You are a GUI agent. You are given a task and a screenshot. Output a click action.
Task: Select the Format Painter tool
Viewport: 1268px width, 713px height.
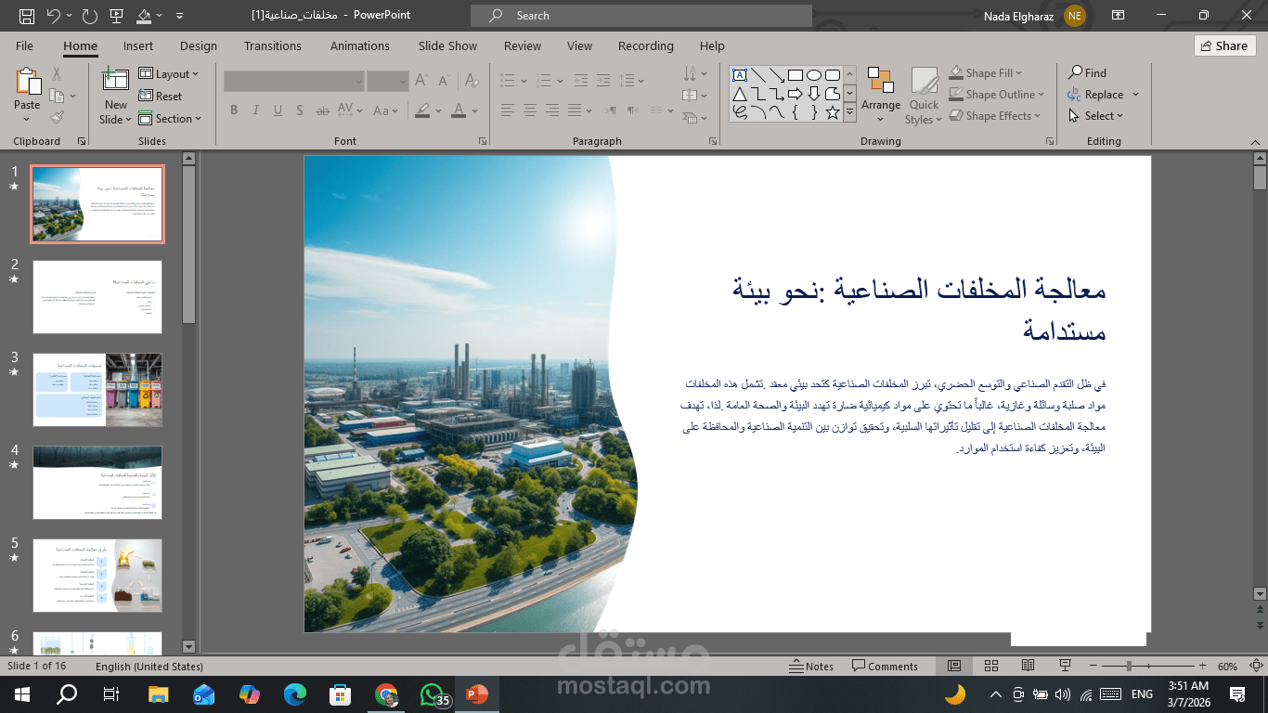[56, 115]
